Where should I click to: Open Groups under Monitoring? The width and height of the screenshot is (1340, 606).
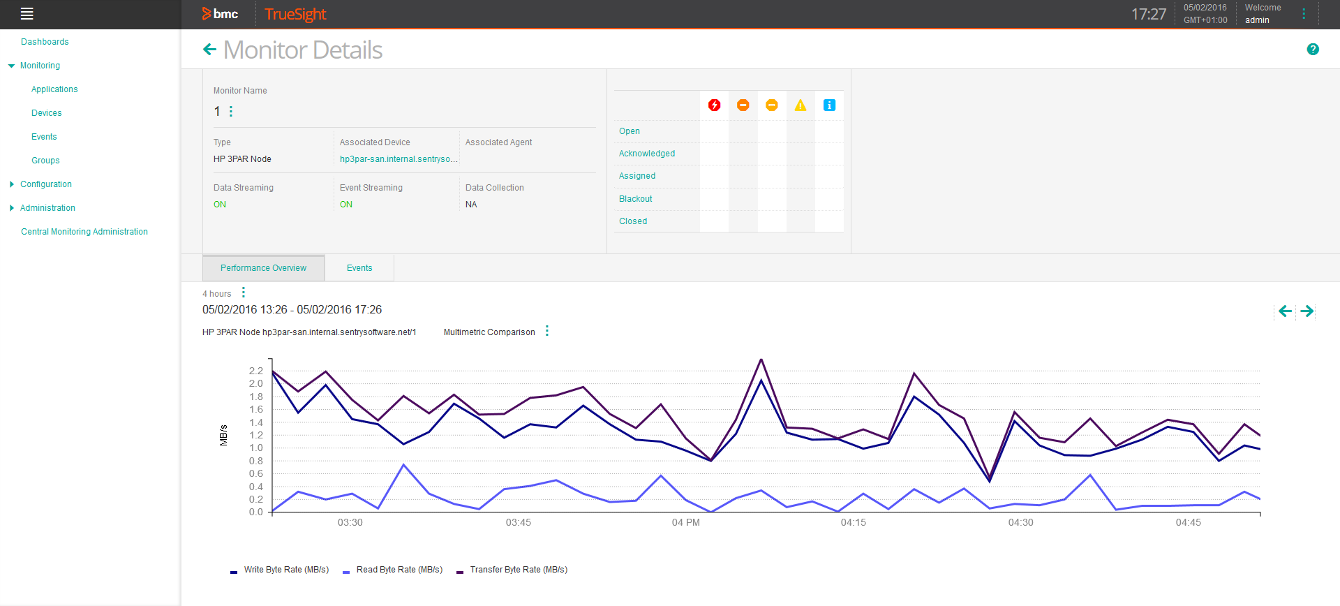(45, 161)
